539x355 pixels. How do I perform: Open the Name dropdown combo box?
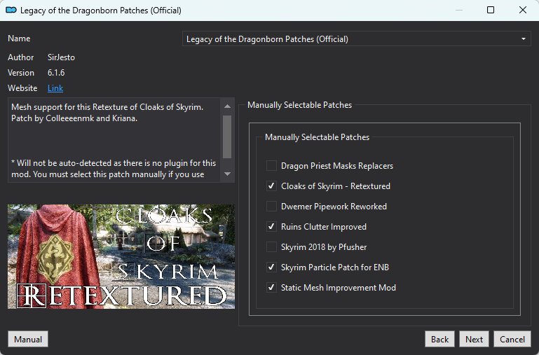click(357, 39)
